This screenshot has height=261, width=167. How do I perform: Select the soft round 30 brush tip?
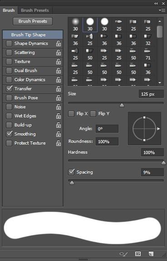click(x=75, y=24)
